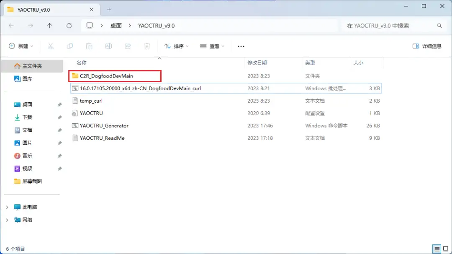Navigate up one folder level
Screen dimensions: 452x254
click(50, 25)
